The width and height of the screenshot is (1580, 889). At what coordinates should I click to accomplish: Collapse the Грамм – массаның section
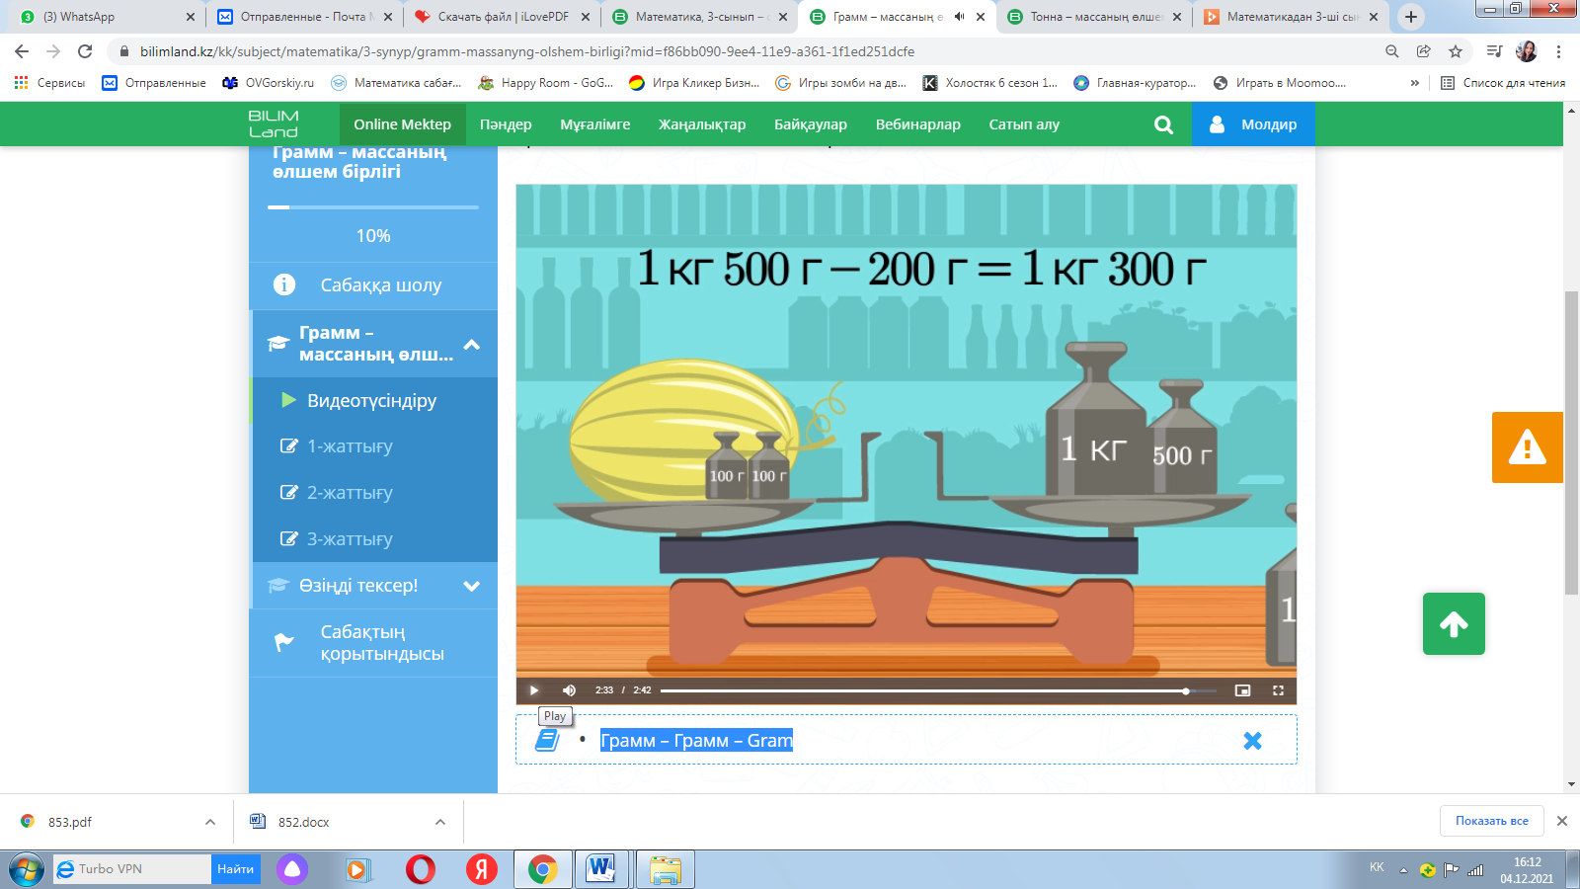(x=472, y=344)
